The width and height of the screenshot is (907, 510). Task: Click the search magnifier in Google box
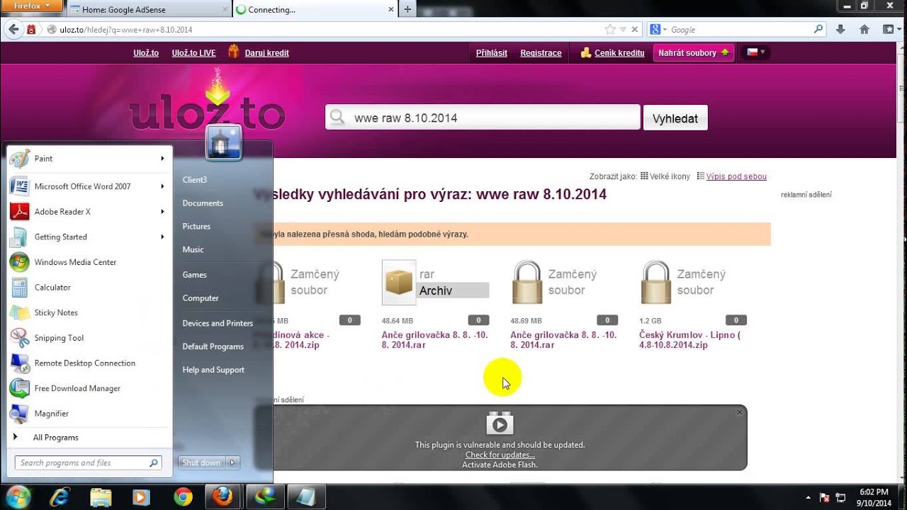[x=818, y=30]
